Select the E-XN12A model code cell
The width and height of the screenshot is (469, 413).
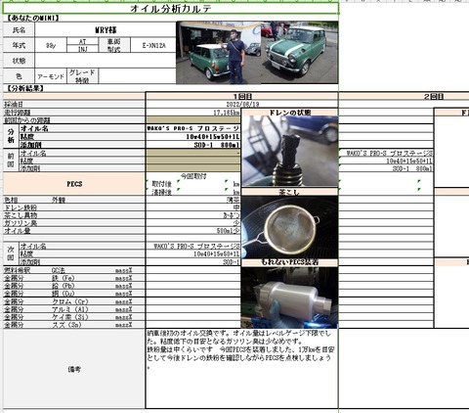coord(153,46)
